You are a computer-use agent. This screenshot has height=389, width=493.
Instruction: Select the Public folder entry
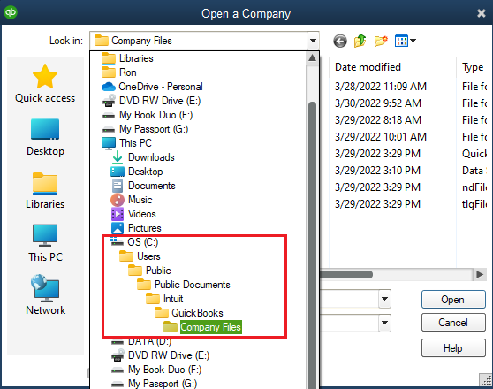tap(149, 271)
